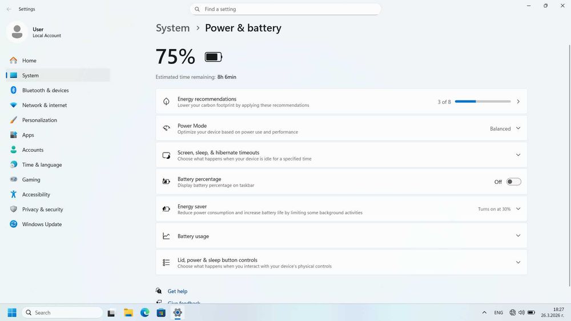
Task: Open Personalization settings
Action: (x=58, y=121)
